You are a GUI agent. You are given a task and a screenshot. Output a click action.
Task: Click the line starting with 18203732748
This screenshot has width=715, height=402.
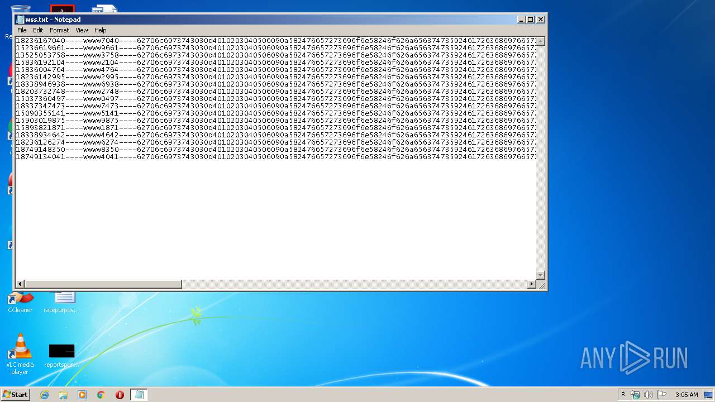[x=275, y=92]
